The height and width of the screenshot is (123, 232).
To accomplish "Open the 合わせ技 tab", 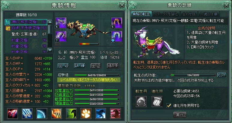I will [x=189, y=14].
